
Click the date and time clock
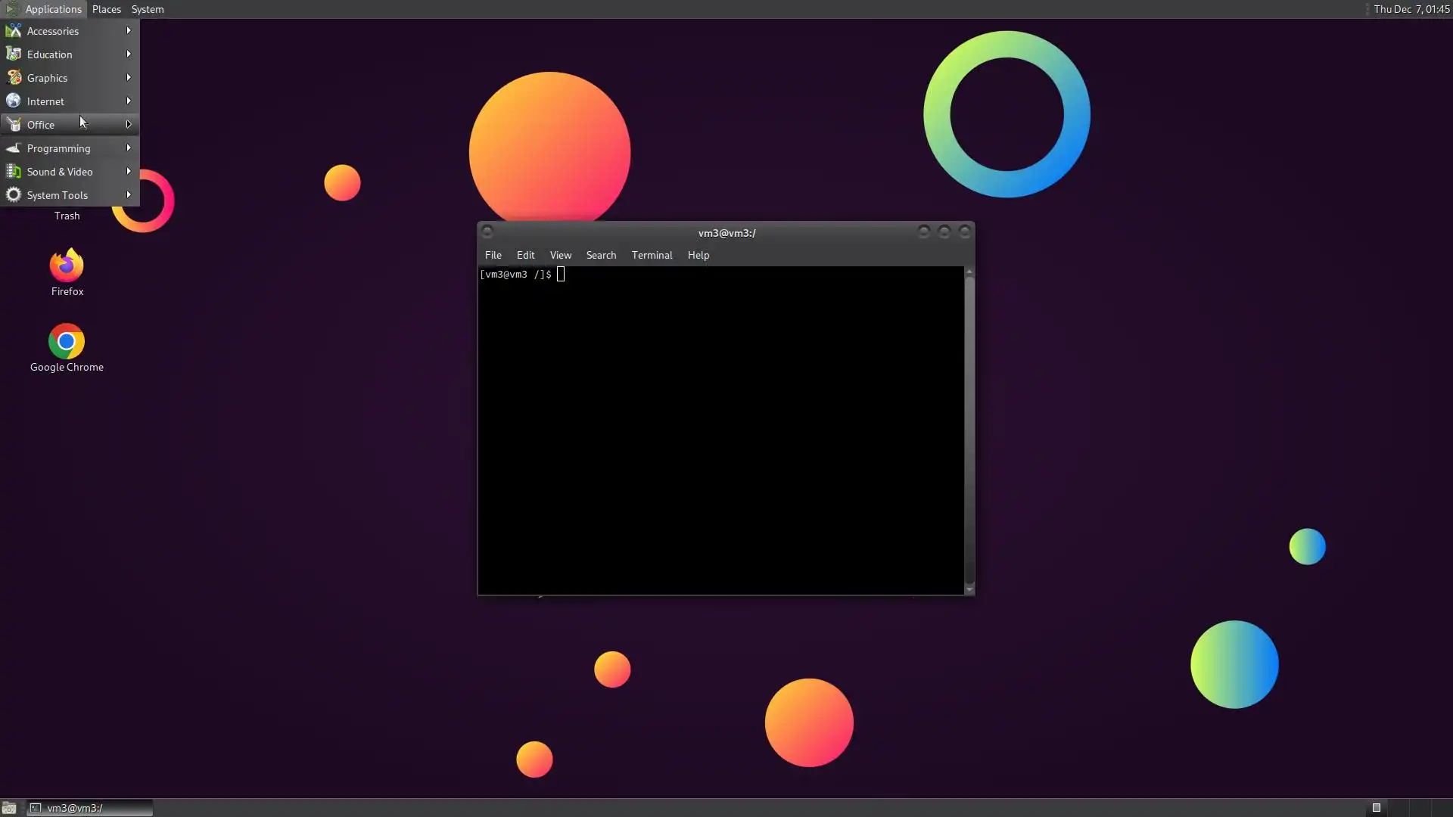coord(1411,9)
